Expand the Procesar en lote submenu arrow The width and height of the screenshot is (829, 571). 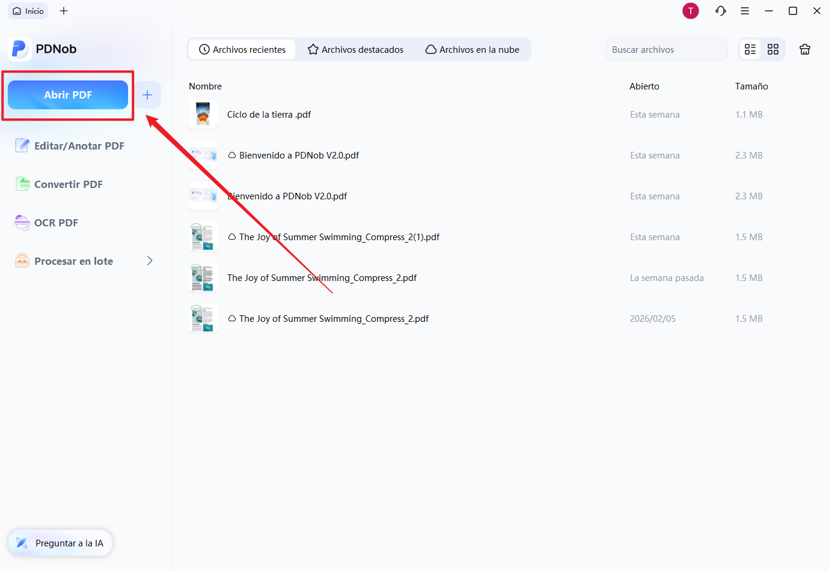pos(150,261)
